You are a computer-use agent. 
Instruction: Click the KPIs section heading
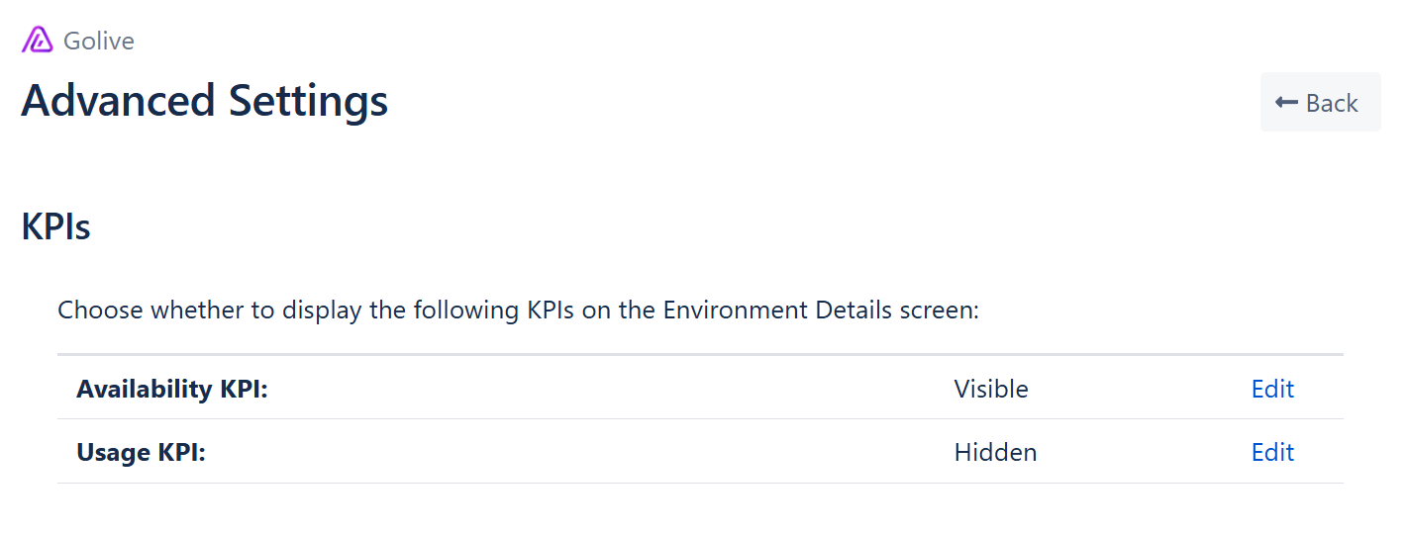click(55, 226)
